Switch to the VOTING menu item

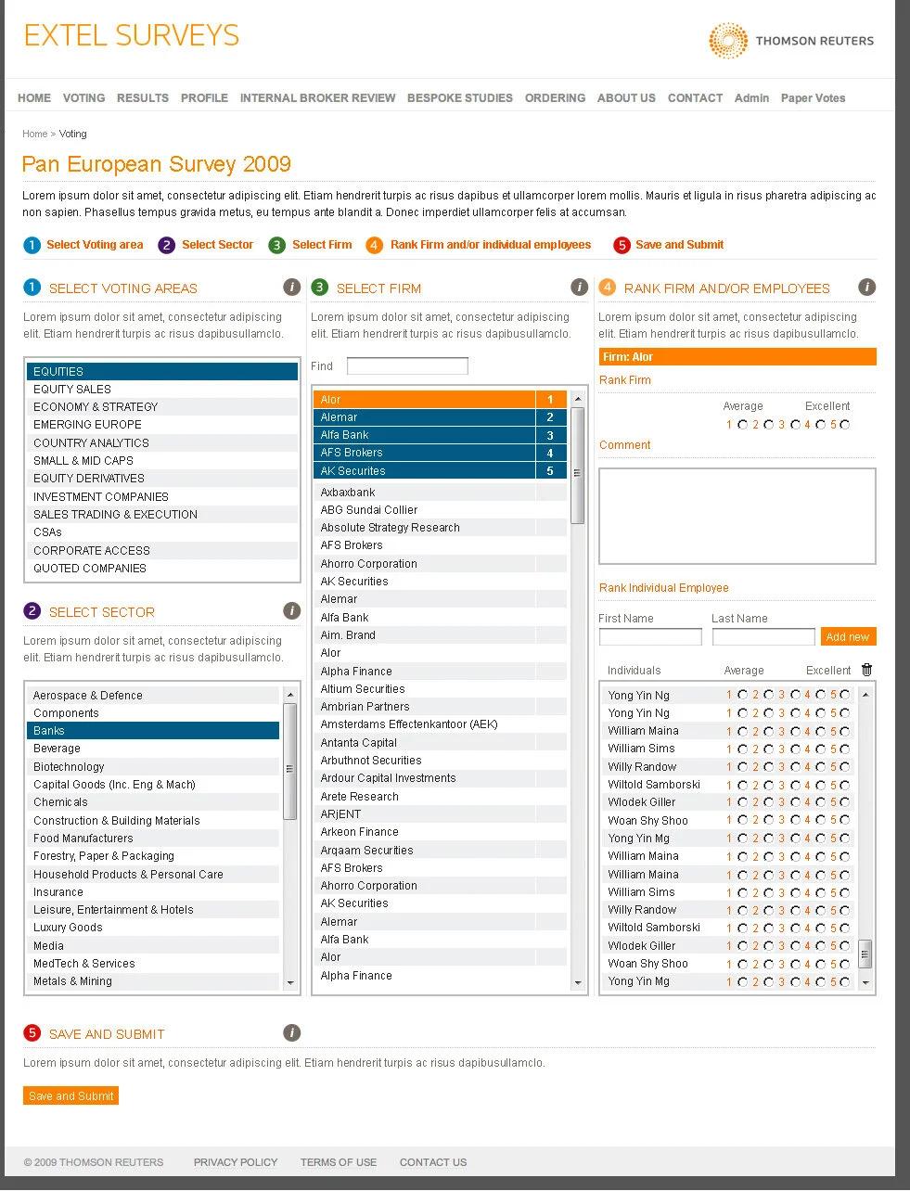point(83,97)
